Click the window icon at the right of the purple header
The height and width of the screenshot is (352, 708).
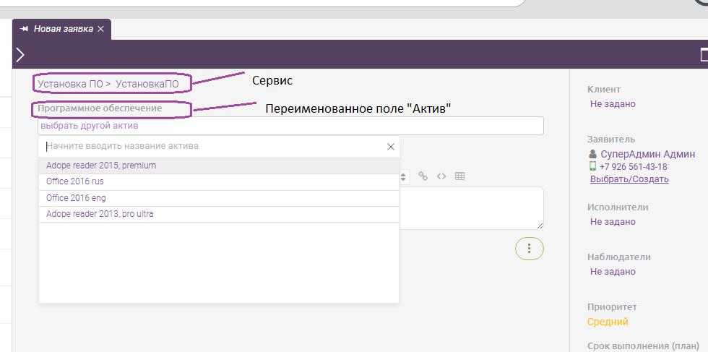703,55
